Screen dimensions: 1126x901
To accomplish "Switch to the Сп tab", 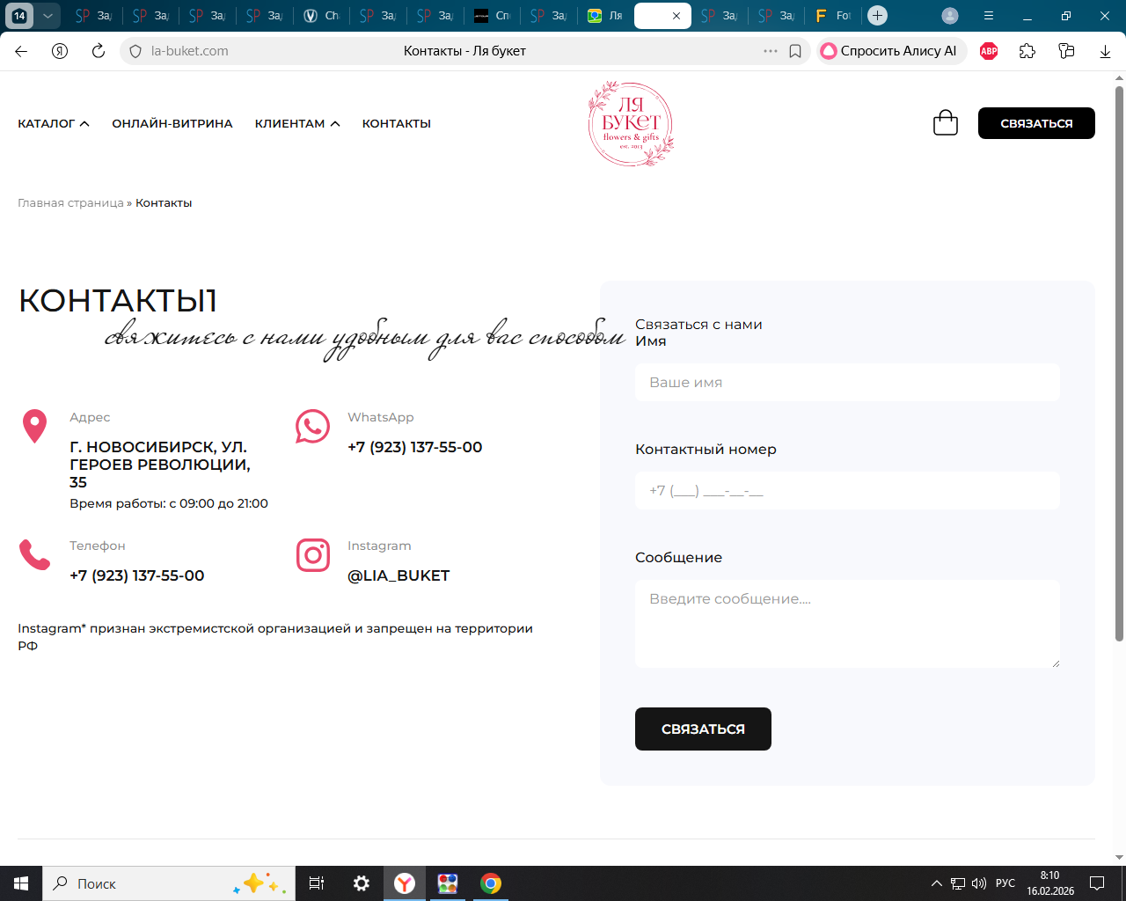I will pyautogui.click(x=492, y=16).
